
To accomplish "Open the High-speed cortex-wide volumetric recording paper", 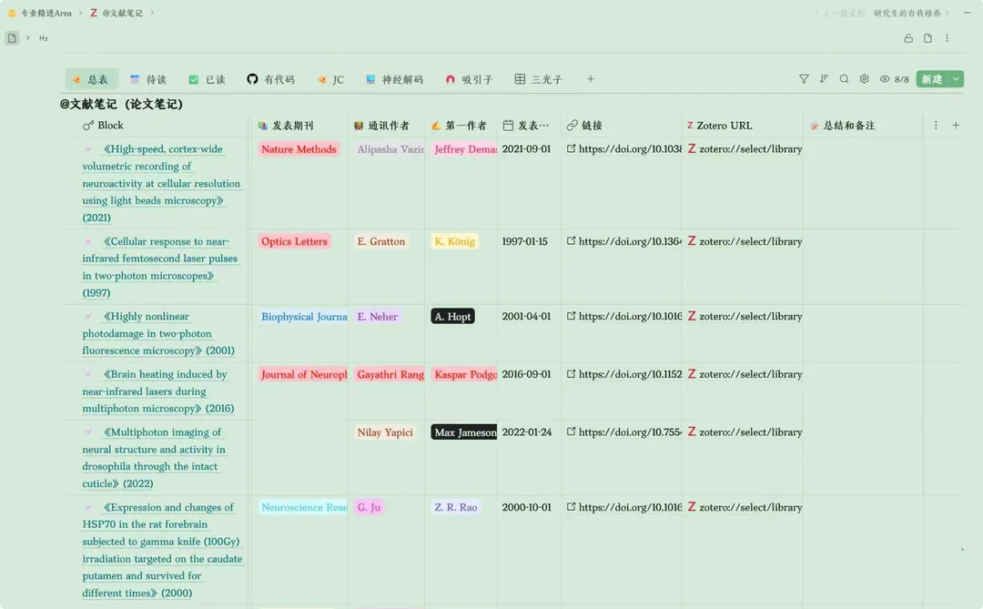I will [161, 183].
